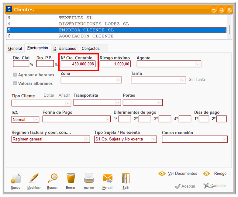Click the Imprimir printer icon
This screenshot has width=238, height=197.
point(89,178)
